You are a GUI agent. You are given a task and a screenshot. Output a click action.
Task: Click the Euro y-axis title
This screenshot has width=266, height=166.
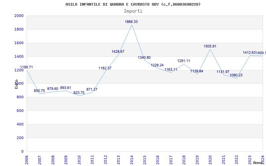pos(16,84)
